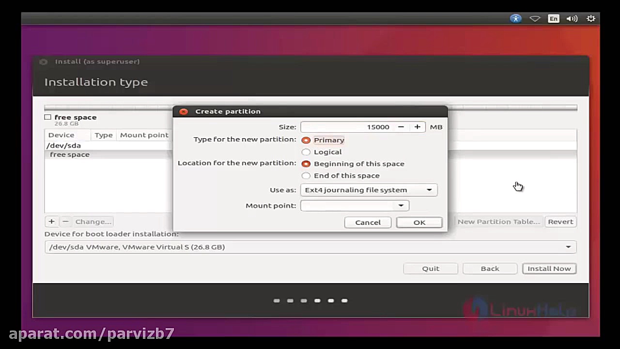
Task: Switch keyboard layout via the En indicator
Action: (x=553, y=18)
